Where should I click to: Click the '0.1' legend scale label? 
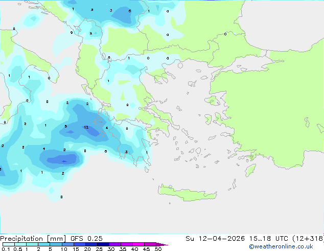tap(6, 249)
